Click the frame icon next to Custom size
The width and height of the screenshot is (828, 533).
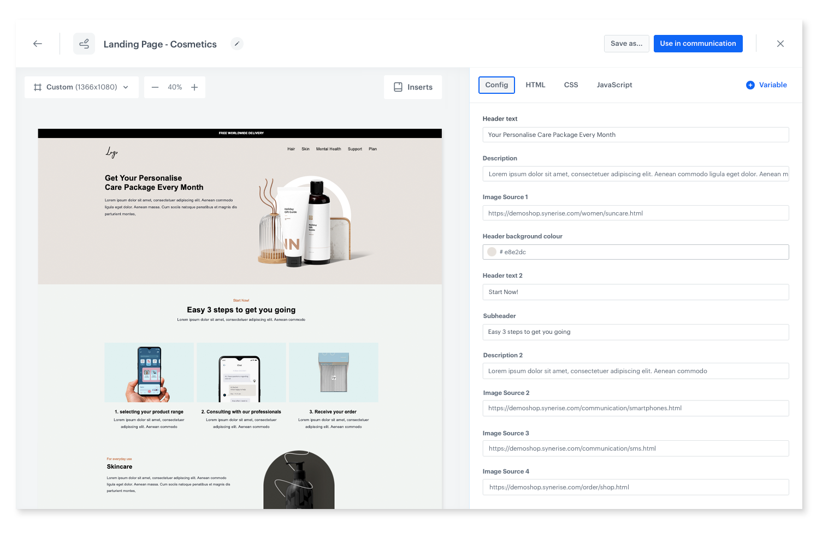[x=37, y=87]
